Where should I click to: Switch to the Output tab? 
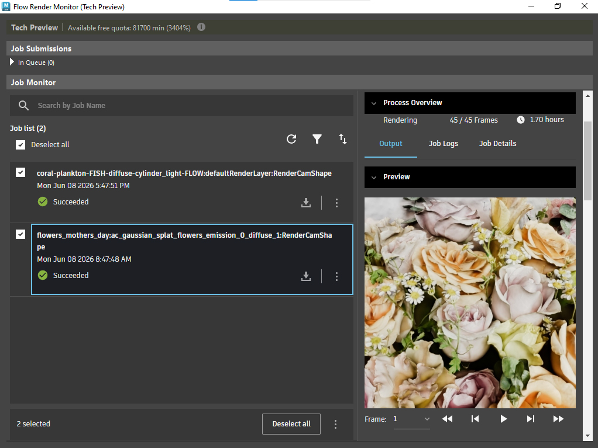pyautogui.click(x=390, y=144)
